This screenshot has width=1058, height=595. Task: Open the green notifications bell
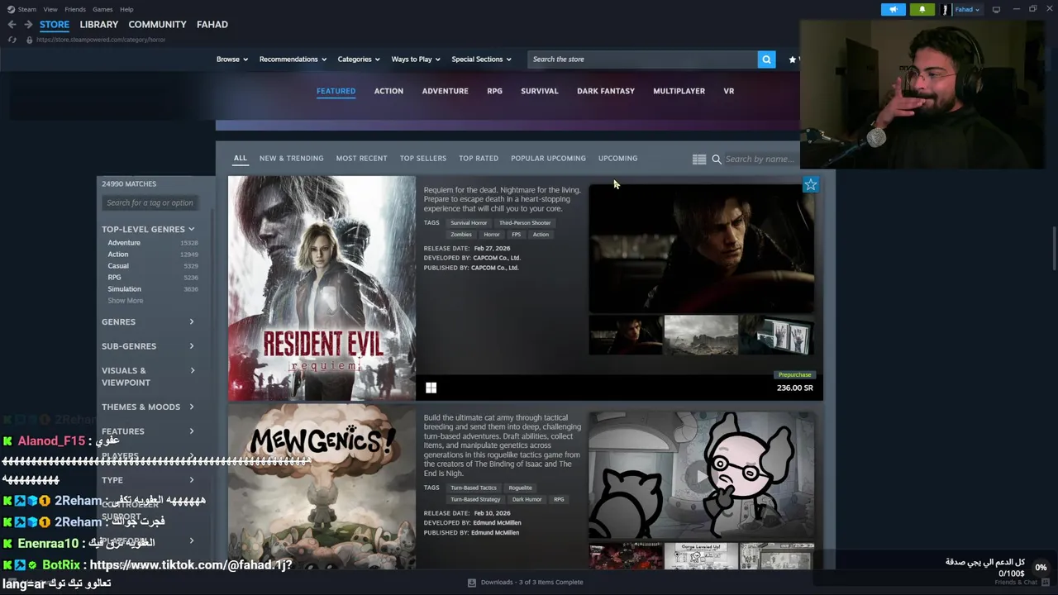[922, 9]
